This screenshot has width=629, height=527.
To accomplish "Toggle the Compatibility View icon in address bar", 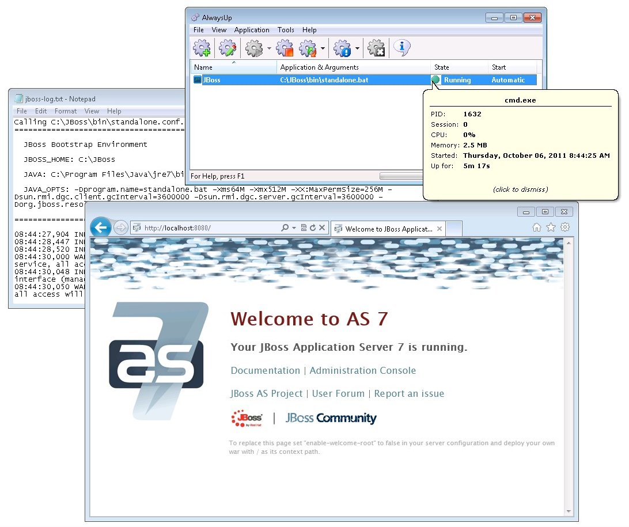I will [x=304, y=228].
